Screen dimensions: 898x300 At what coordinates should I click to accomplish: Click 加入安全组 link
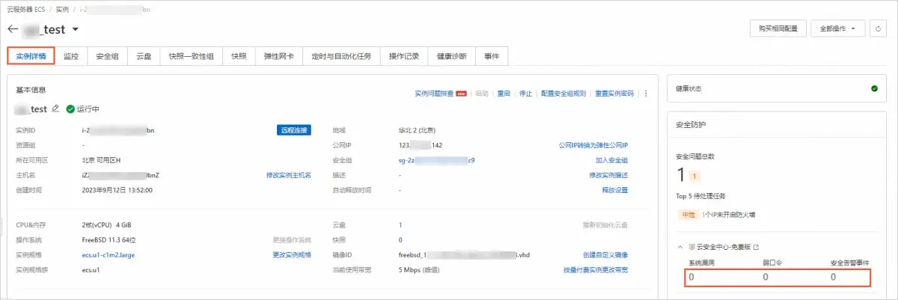point(611,160)
